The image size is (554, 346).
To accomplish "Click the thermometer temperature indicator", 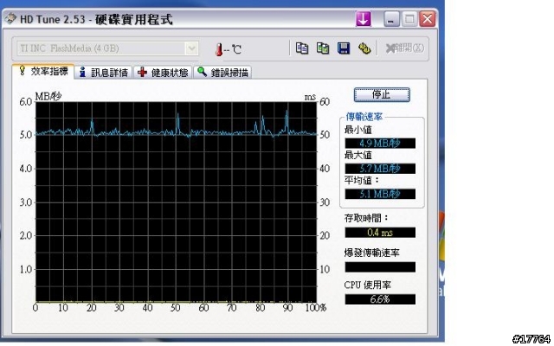I will click(x=229, y=49).
